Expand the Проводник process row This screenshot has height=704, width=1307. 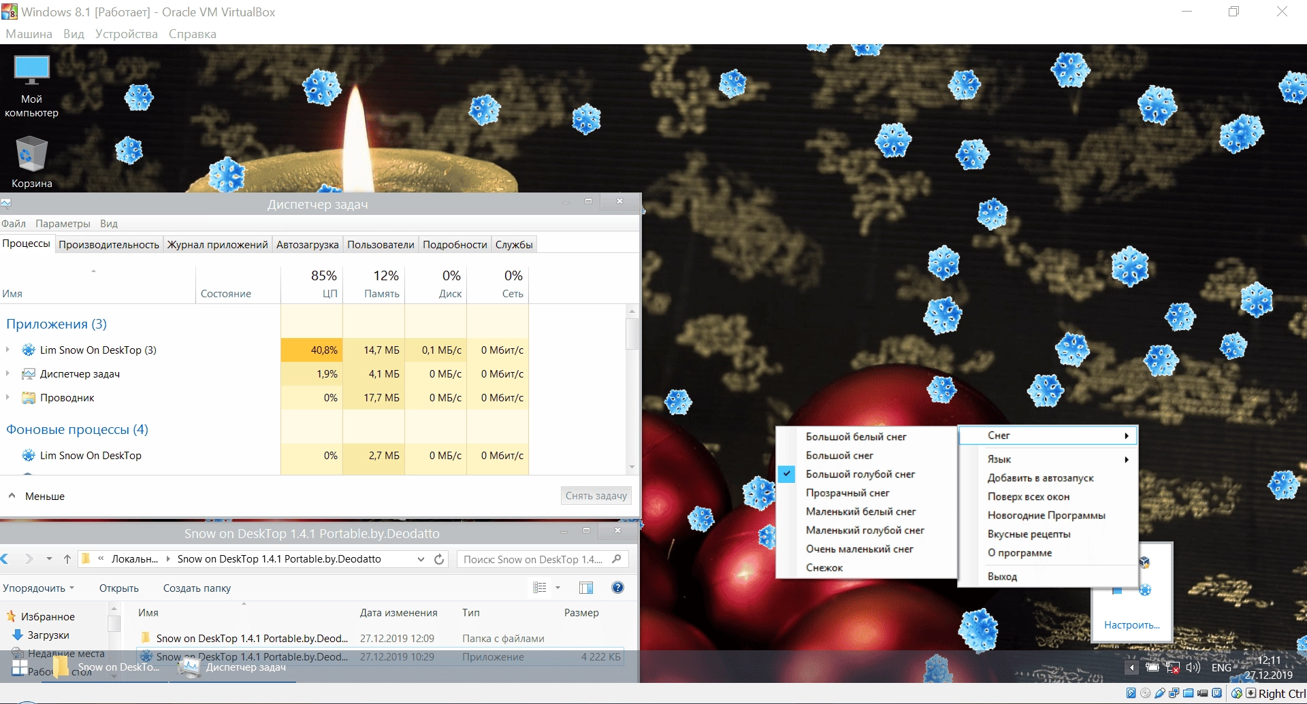[7, 397]
